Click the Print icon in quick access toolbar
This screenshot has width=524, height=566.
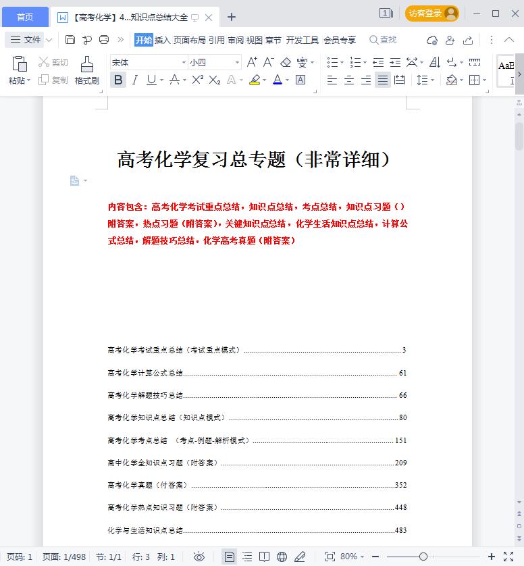(104, 39)
